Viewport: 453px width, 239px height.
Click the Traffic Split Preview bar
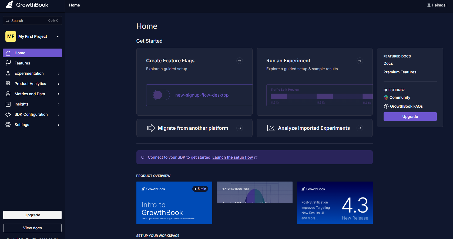(x=321, y=96)
